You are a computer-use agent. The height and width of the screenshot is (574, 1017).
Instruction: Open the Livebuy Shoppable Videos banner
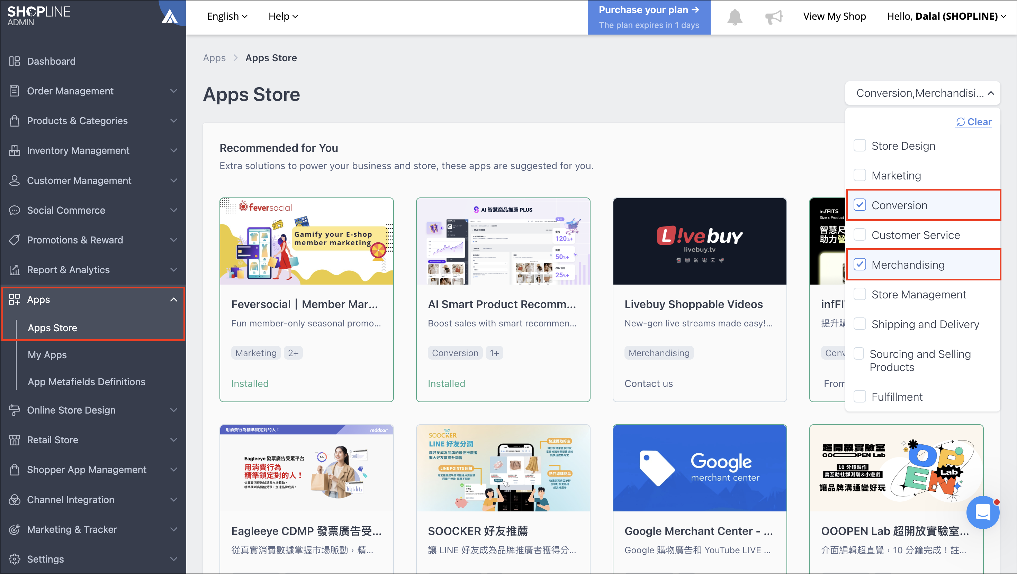pyautogui.click(x=700, y=241)
